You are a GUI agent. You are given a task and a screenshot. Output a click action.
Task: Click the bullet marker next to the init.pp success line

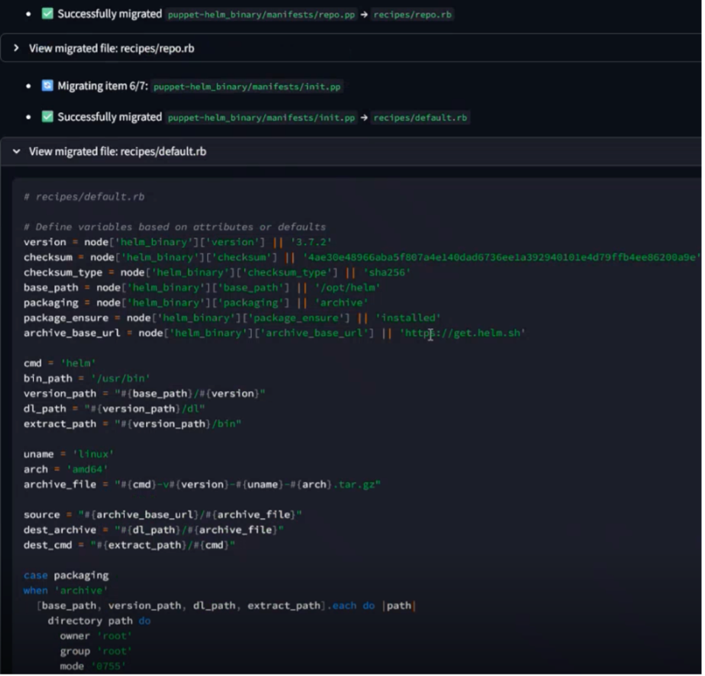click(27, 117)
